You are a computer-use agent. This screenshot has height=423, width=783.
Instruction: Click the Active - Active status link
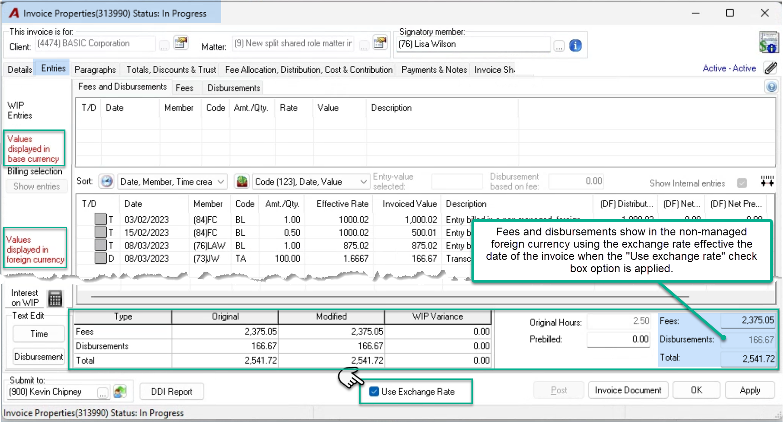click(x=729, y=68)
